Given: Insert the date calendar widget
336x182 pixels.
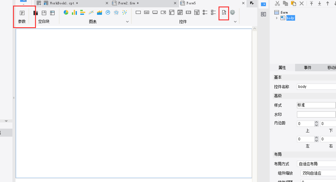Looking at the screenshot, I should (x=180, y=13).
